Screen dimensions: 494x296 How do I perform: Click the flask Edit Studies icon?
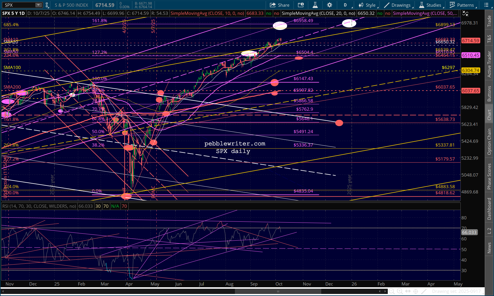(315, 5)
